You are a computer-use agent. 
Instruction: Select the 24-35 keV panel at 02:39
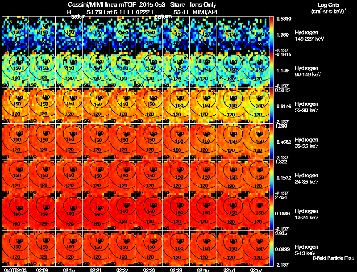(x=176, y=177)
